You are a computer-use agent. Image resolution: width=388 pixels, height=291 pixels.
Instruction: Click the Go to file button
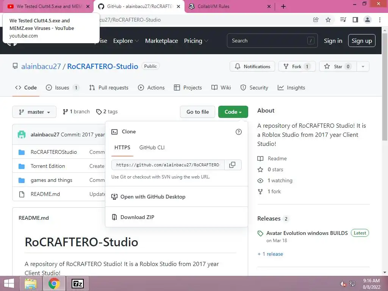pos(197,112)
